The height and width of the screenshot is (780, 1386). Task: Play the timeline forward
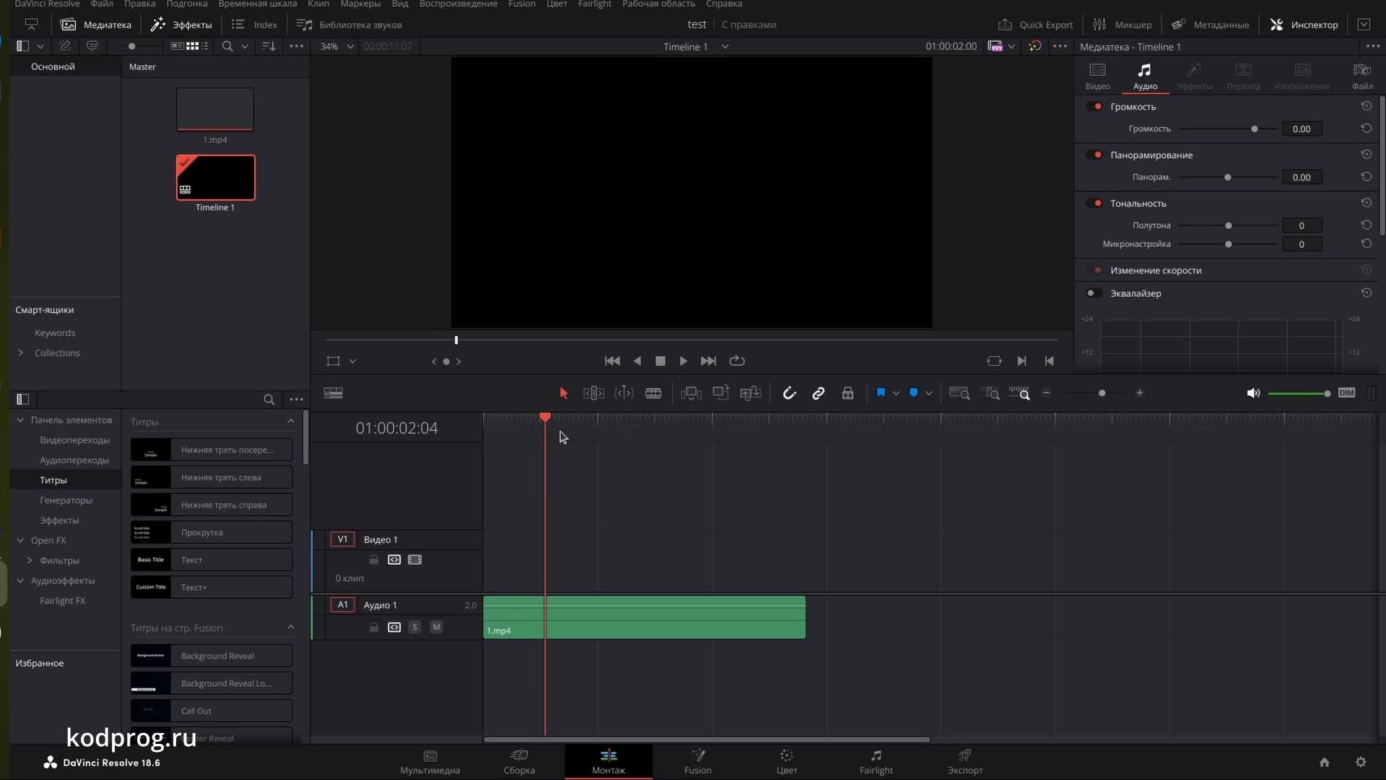pyautogui.click(x=683, y=360)
